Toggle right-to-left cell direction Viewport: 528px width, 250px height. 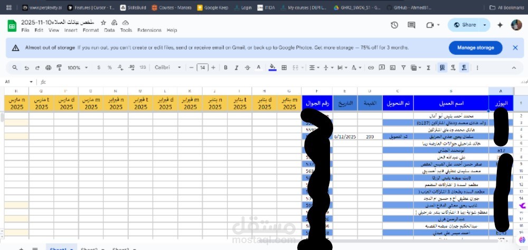point(464,68)
